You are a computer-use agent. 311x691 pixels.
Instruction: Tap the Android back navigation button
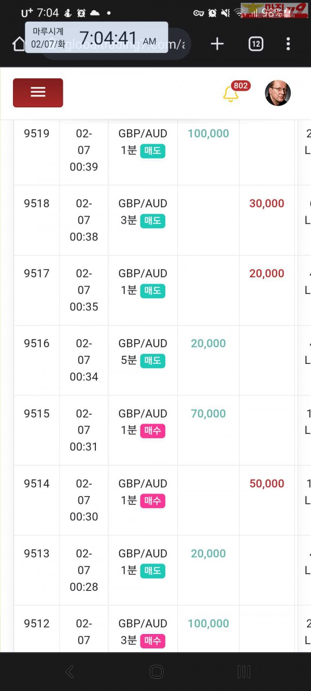click(x=69, y=672)
